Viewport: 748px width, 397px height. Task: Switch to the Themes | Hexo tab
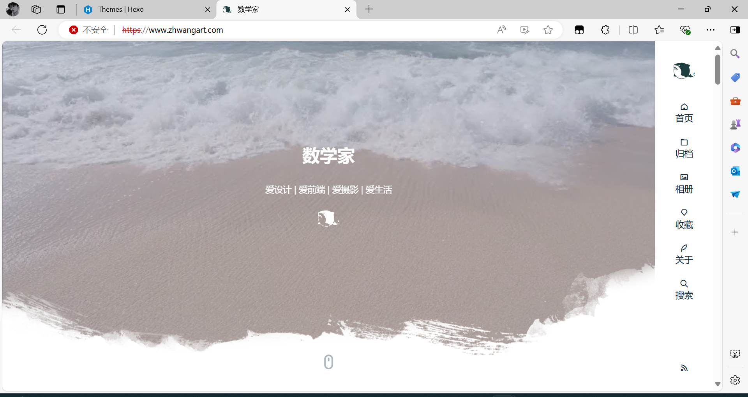click(146, 9)
